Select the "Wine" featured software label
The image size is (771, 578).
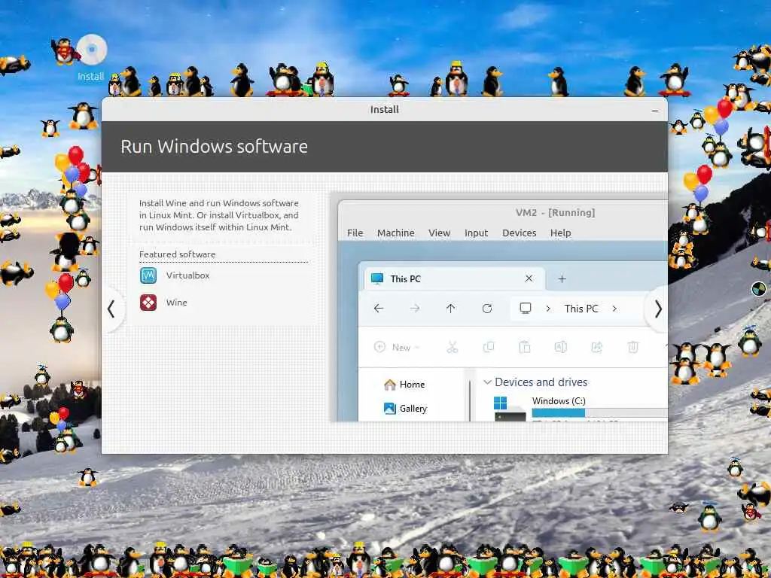pyautogui.click(x=176, y=303)
